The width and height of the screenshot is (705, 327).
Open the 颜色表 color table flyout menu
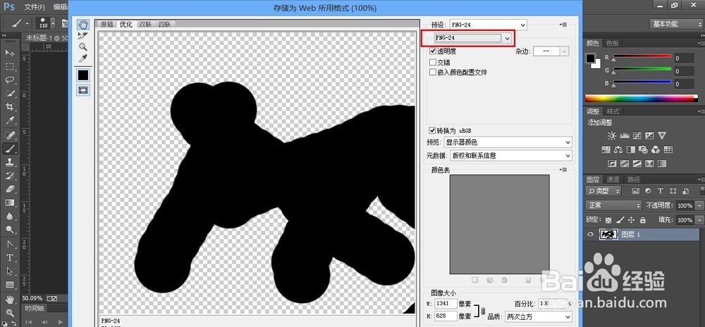coord(563,170)
